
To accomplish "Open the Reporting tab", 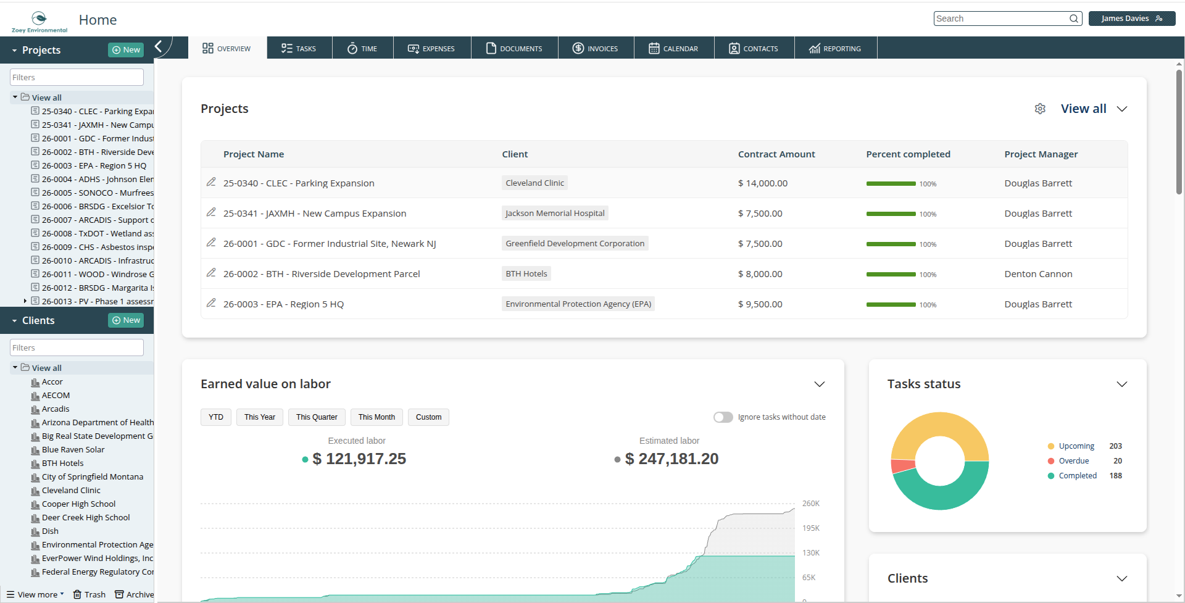I will 836,48.
